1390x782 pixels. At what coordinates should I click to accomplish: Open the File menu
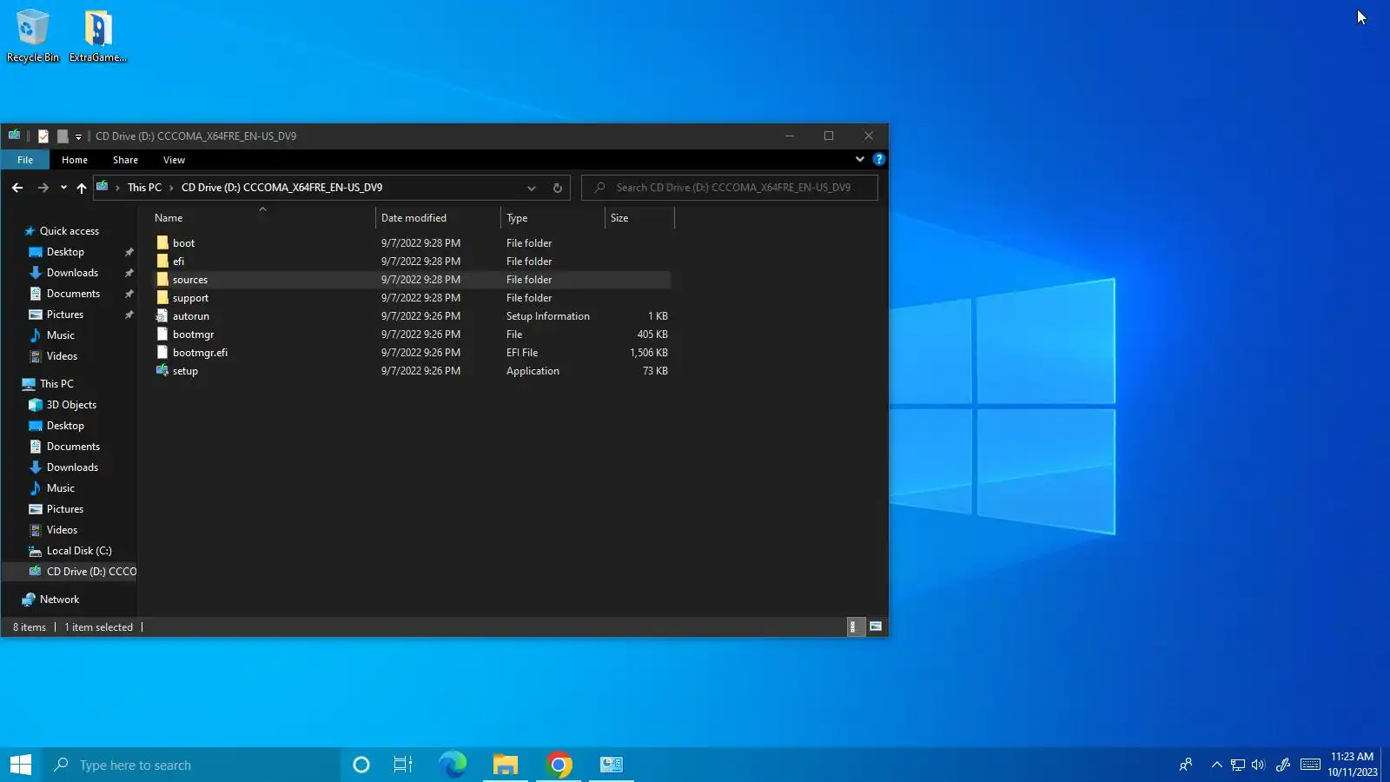(x=25, y=160)
